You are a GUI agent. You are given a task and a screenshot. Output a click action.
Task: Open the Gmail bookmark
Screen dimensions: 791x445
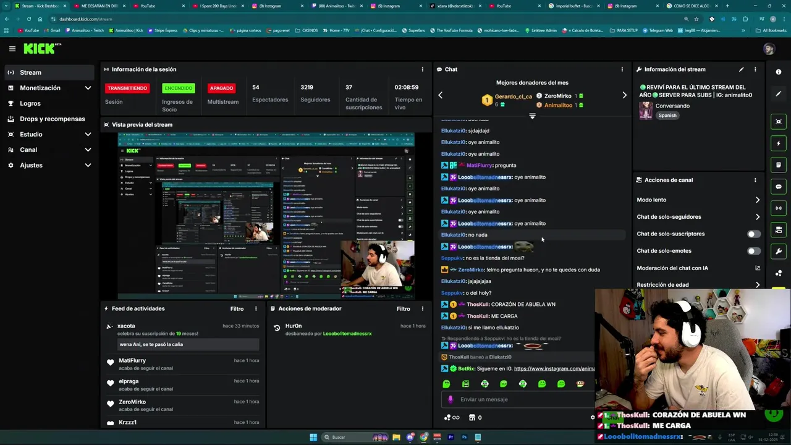[x=52, y=30]
